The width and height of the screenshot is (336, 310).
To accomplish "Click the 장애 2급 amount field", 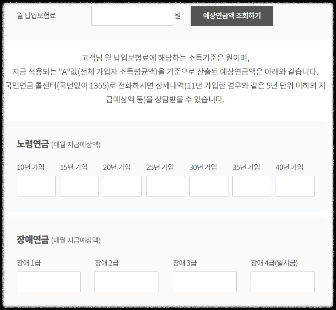I will pyautogui.click(x=126, y=282).
